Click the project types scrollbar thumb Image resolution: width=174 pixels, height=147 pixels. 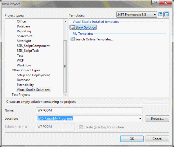tap(65, 66)
